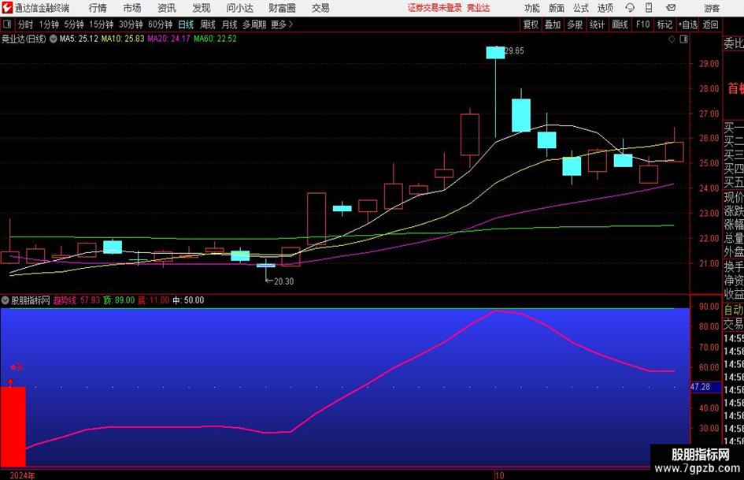Image resolution: width=744 pixels, height=480 pixels.
Task: Click the MA20: 24.17 label
Action: (x=169, y=39)
